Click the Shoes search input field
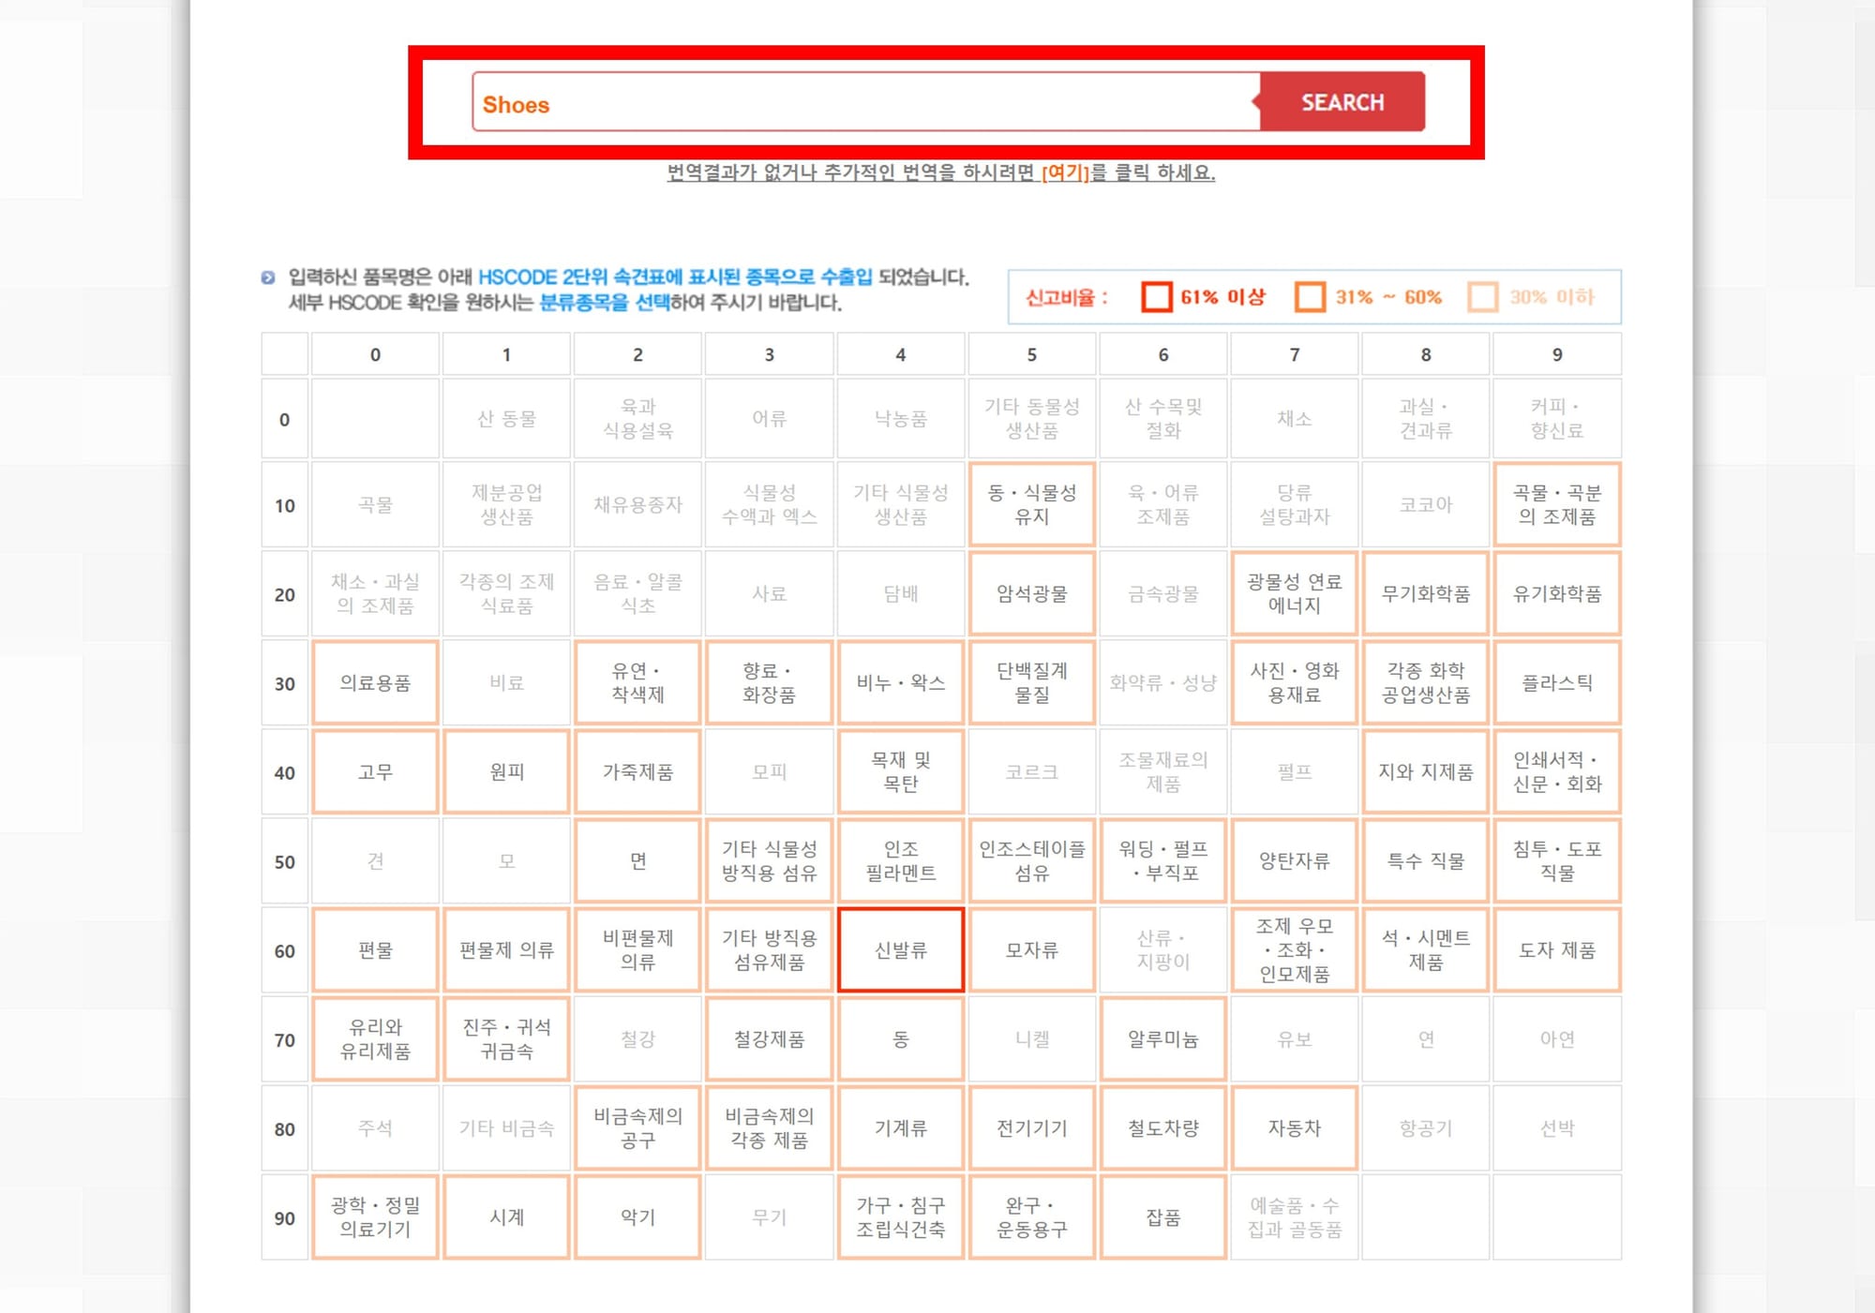 coord(844,103)
